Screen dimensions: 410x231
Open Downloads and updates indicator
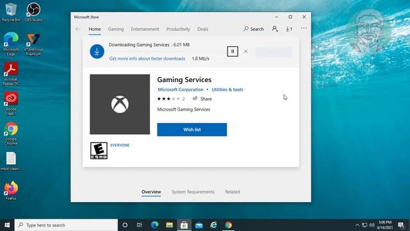click(289, 29)
